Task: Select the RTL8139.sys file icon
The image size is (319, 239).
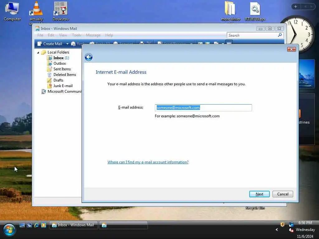Action: click(x=255, y=11)
